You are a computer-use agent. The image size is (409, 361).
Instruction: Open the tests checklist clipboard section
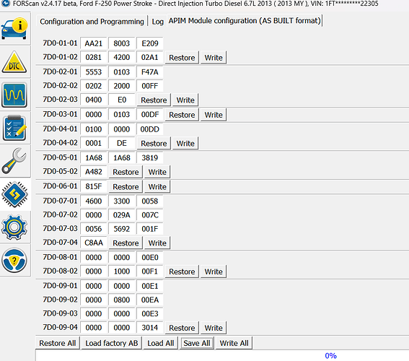14,128
